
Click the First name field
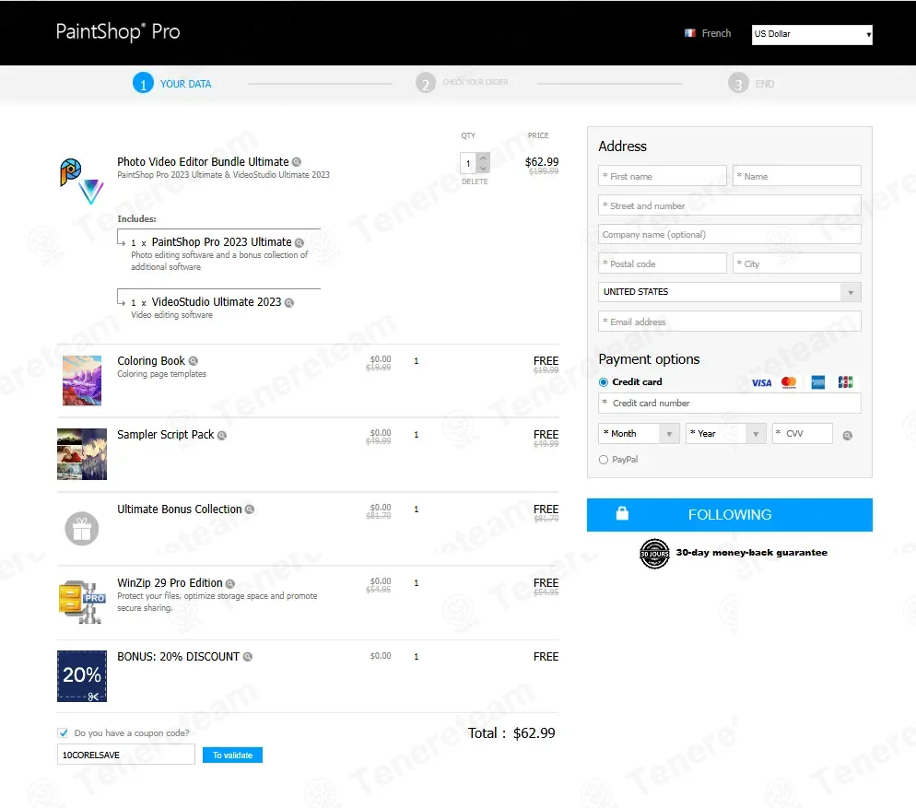tap(662, 176)
